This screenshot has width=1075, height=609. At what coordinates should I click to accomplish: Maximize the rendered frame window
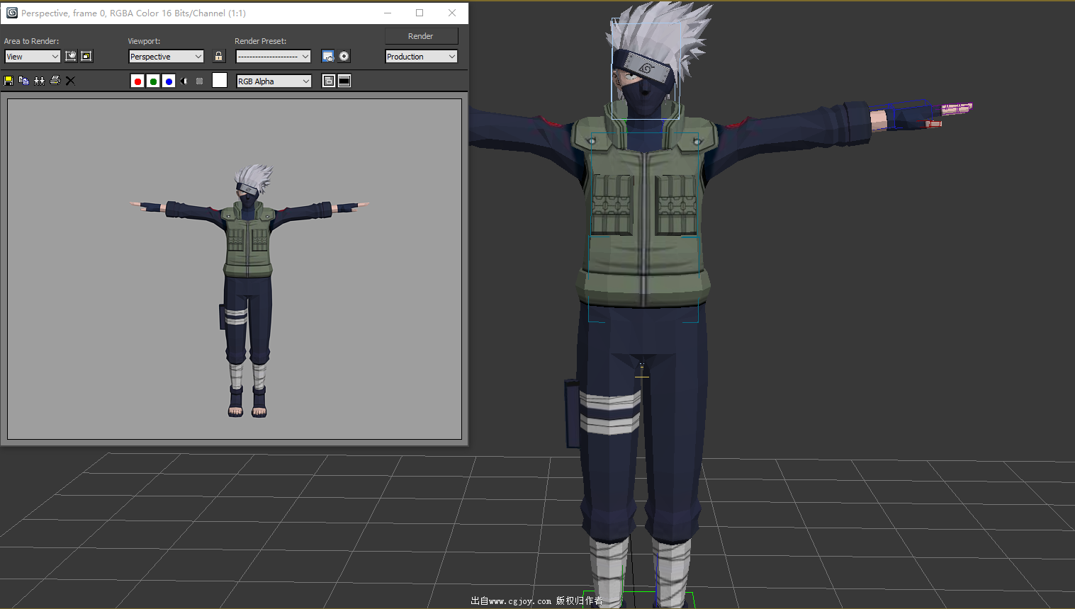[420, 13]
